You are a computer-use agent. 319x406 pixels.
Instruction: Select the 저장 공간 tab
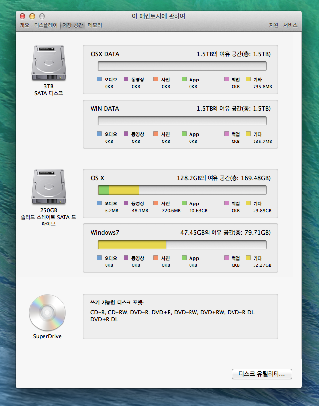pyautogui.click(x=72, y=25)
